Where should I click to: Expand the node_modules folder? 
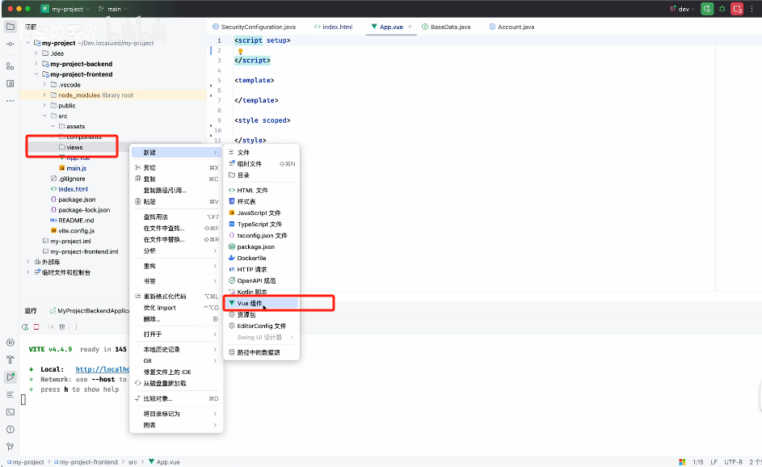pos(44,95)
